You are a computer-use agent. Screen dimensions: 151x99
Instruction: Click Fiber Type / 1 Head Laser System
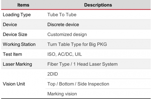[x=83, y=64]
